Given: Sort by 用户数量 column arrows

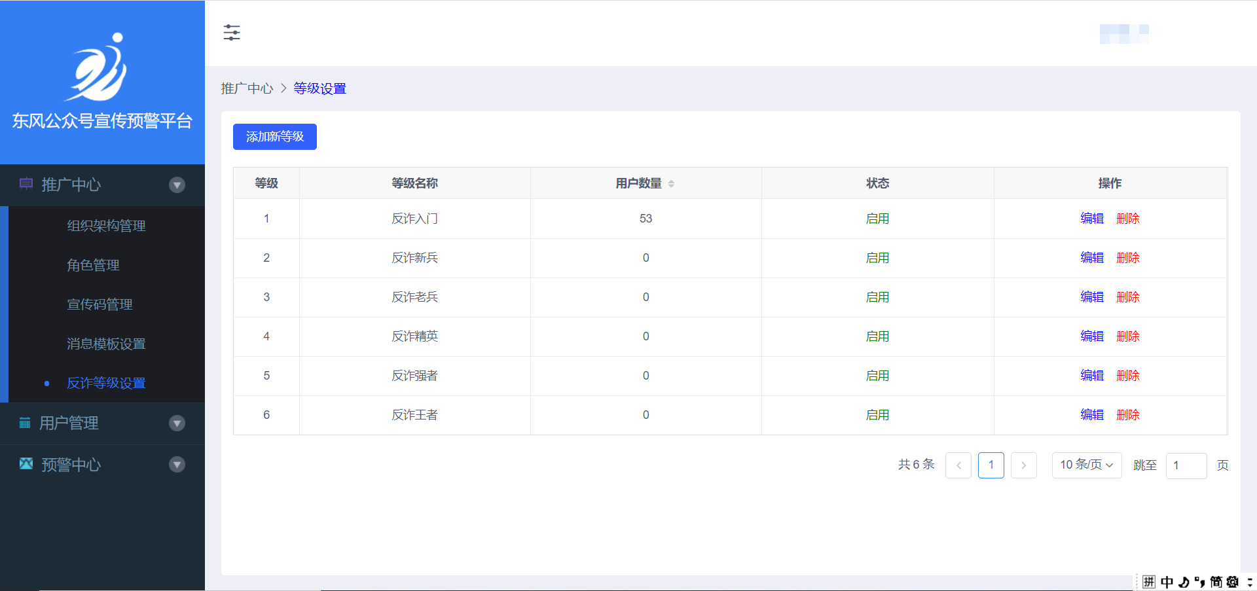Looking at the screenshot, I should [x=671, y=184].
